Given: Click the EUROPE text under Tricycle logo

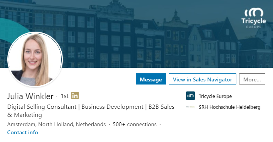Looking at the screenshot, I should point(254,27).
